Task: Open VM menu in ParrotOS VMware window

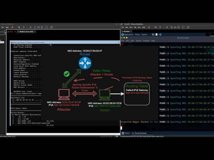Action: 135,27
